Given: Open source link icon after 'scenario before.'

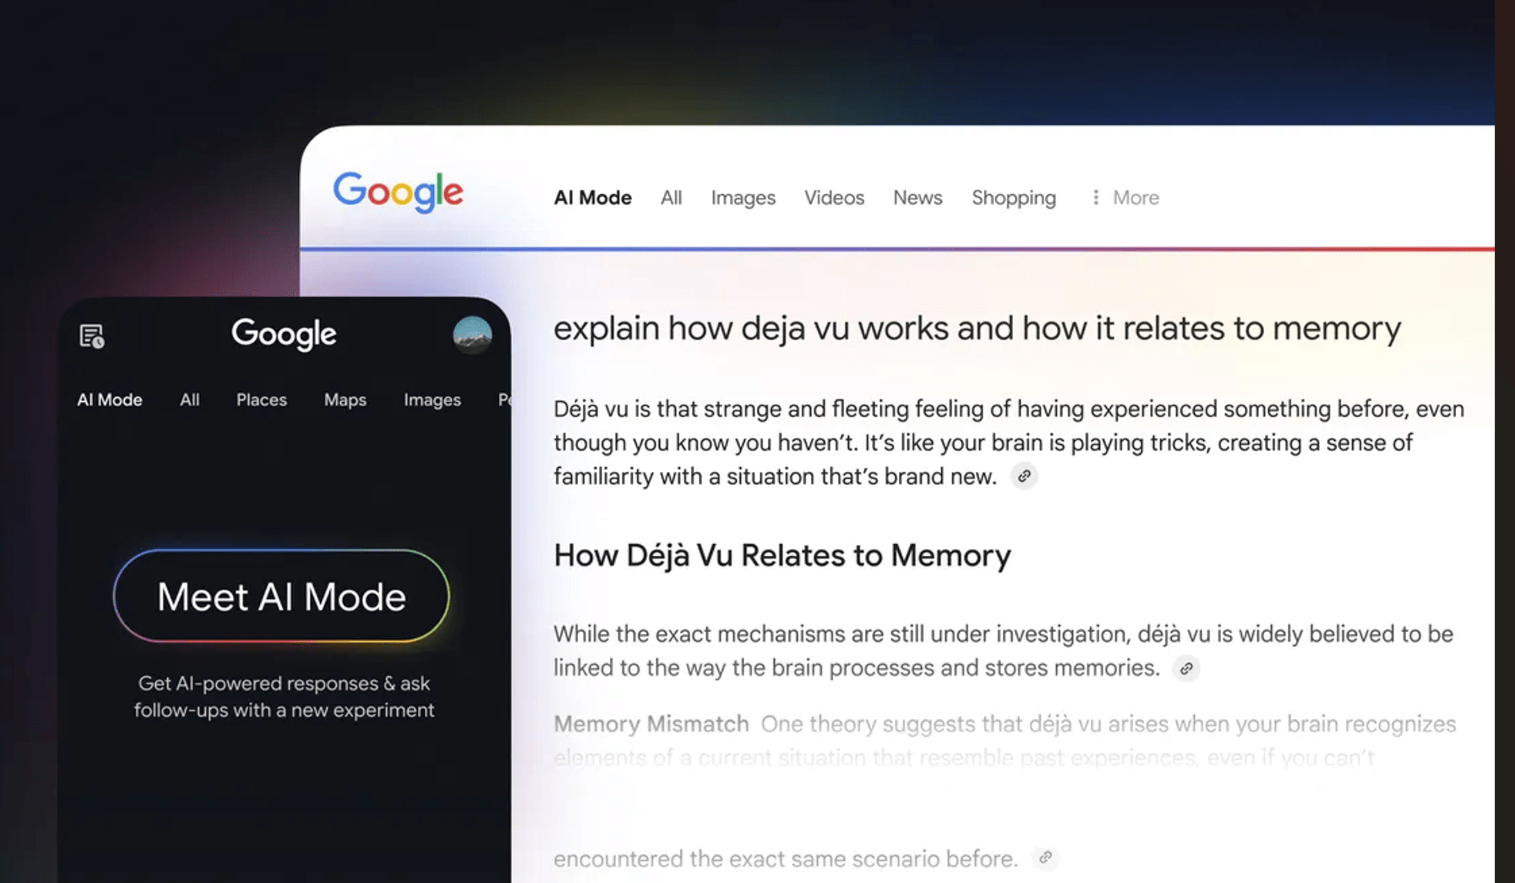Looking at the screenshot, I should (1045, 858).
